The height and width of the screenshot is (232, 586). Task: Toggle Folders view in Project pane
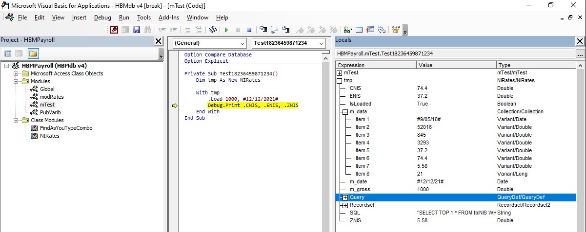pyautogui.click(x=33, y=54)
